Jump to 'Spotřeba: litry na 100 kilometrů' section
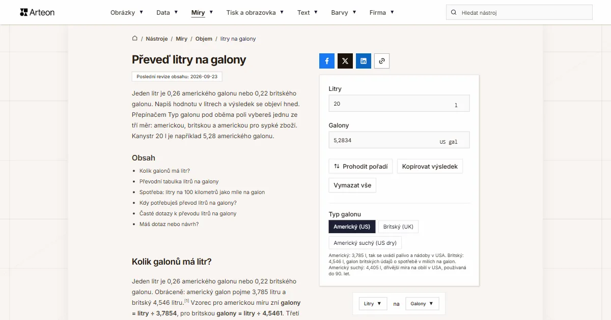This screenshot has height=320, width=611. [x=202, y=192]
